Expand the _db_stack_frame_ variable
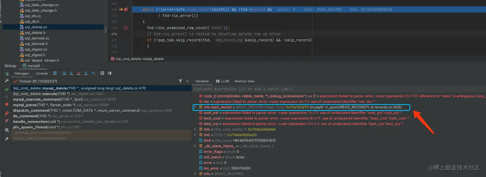The width and height of the screenshot is (486, 177). [x=195, y=146]
